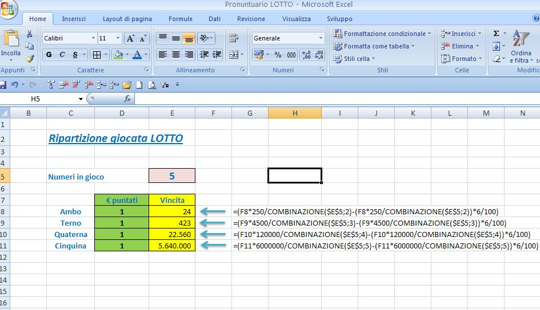The width and height of the screenshot is (540, 310).
Task: Open the Excel help question mark
Action: click(x=536, y=18)
